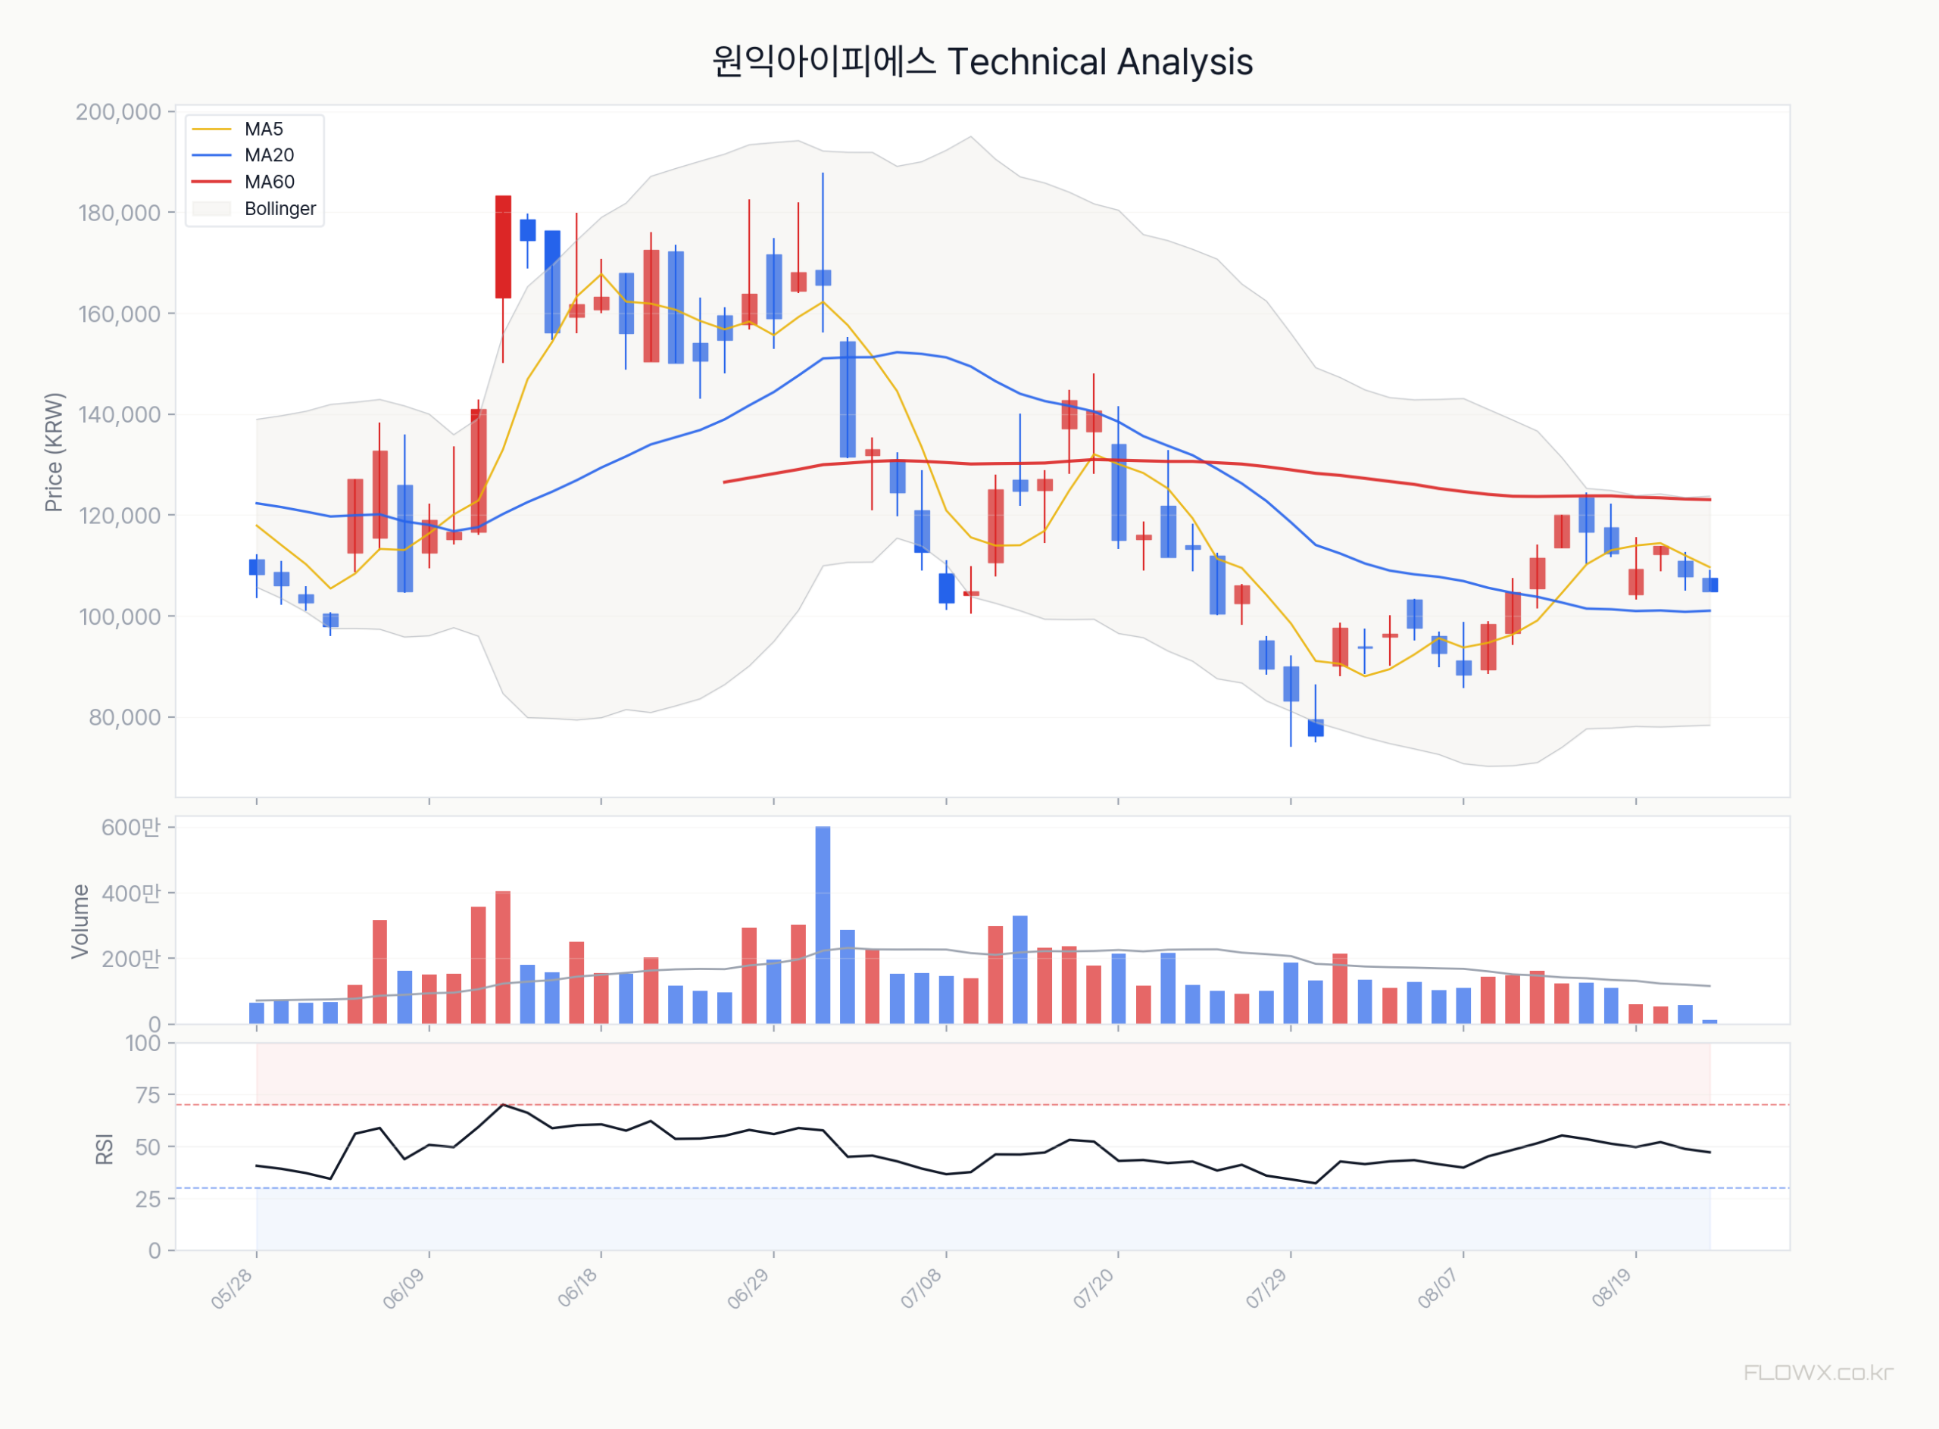Click the 07/29 date label
1939x1429 pixels.
coord(1266,1288)
